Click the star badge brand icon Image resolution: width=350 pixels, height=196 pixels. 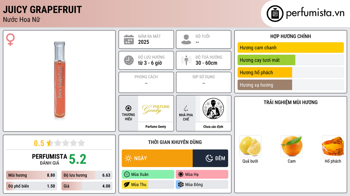click(x=129, y=108)
